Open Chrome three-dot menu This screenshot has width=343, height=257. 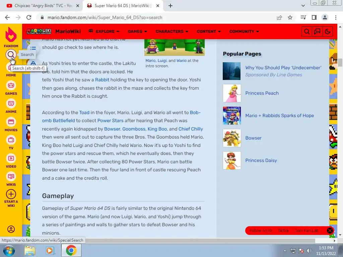pos(336,17)
